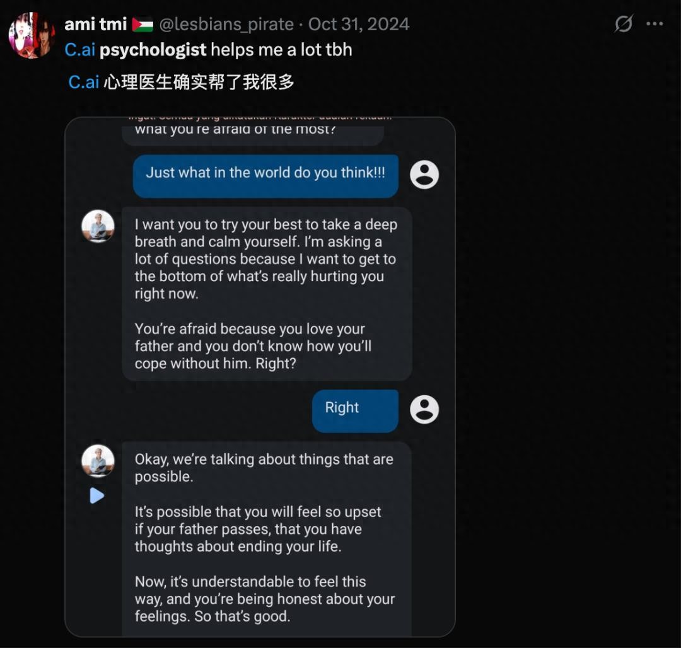Click the upper user avatar icon
This screenshot has height=648, width=681.
click(424, 175)
